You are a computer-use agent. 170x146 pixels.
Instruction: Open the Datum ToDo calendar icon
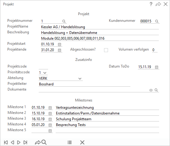157,67
